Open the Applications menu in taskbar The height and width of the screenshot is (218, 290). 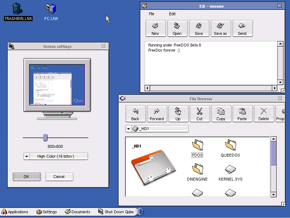tap(15, 212)
